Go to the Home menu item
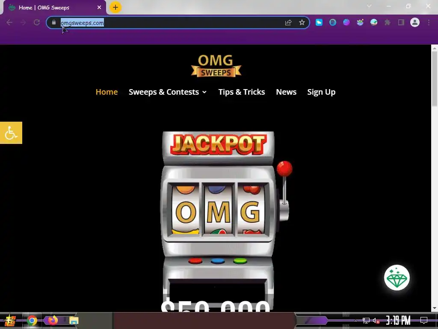438x329 pixels. coord(107,92)
